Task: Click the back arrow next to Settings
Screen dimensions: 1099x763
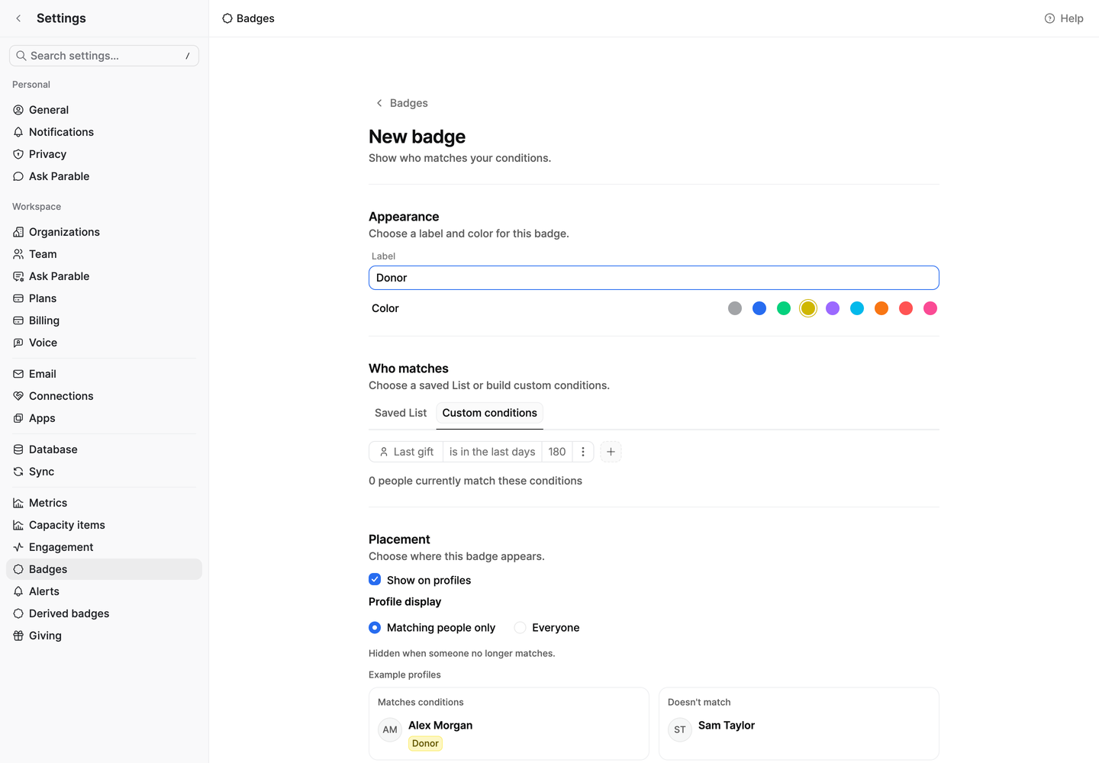Action: point(18,18)
